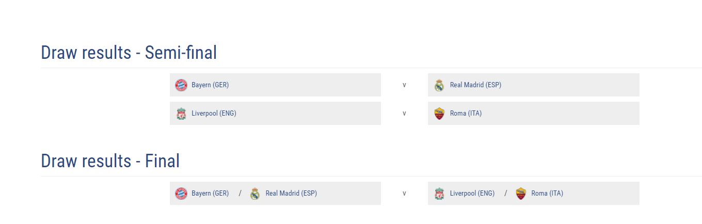Viewport: 702px width, 224px height.
Task: Follow the Bayern (GER) text in the Final row
Action: (x=210, y=194)
